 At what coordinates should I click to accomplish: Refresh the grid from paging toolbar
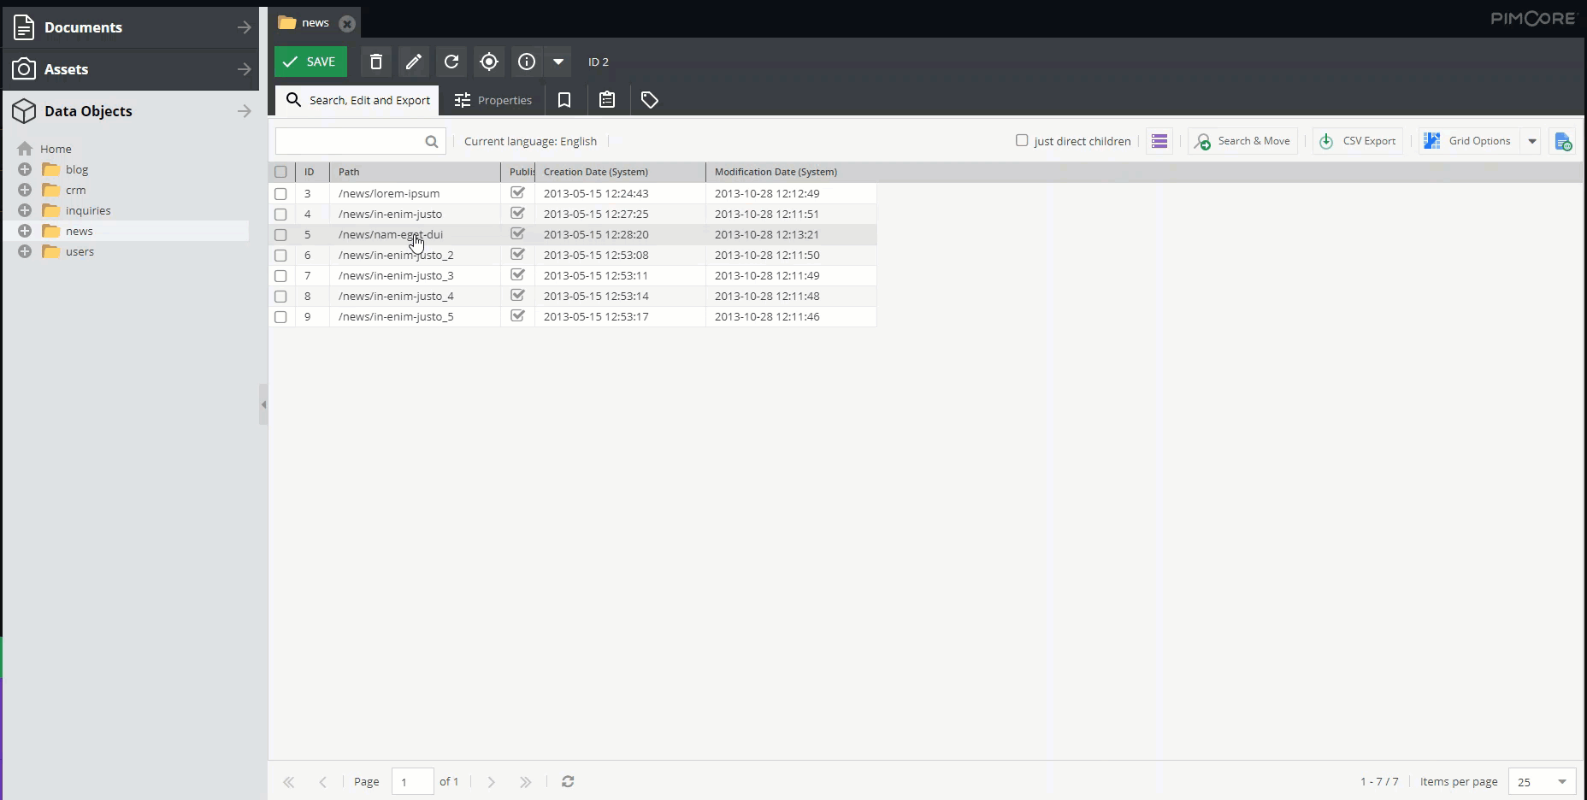click(x=568, y=781)
